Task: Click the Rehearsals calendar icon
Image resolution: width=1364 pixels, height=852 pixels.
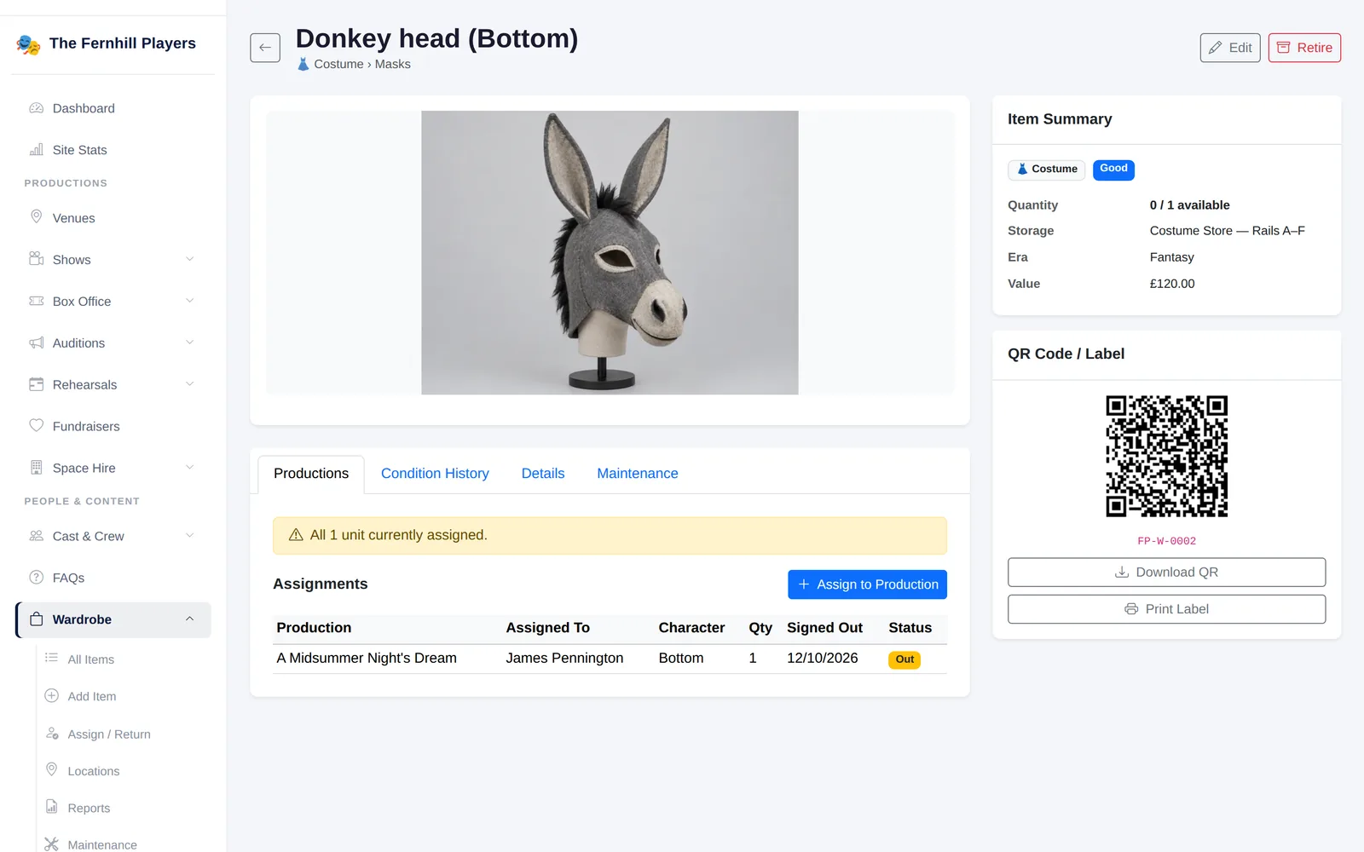Action: [37, 384]
